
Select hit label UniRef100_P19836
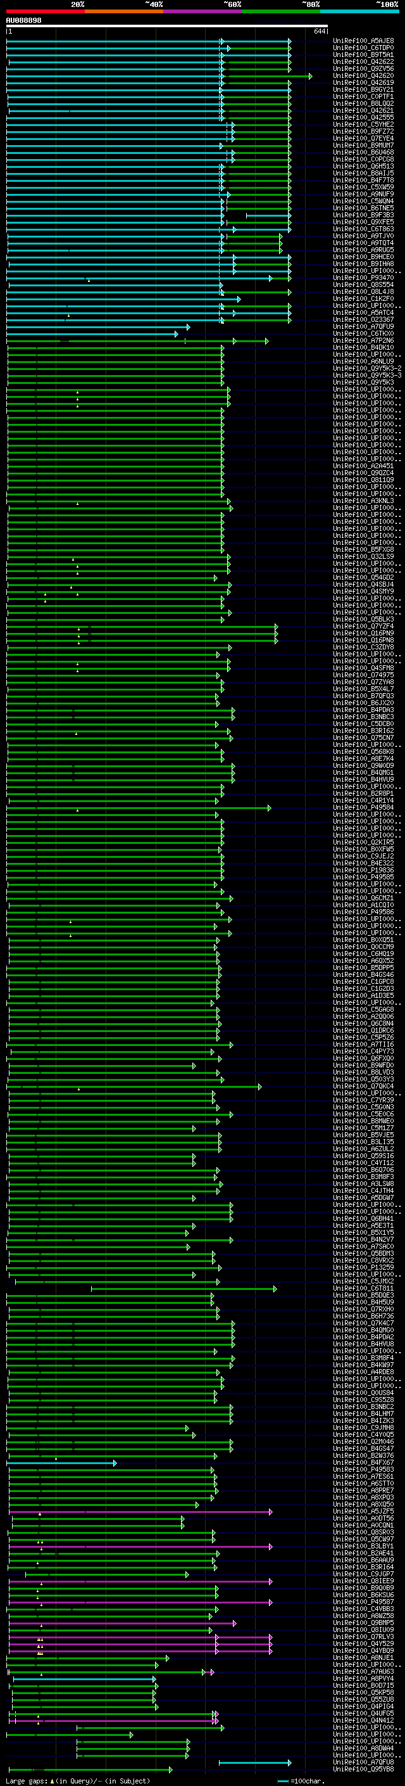[x=363, y=870]
